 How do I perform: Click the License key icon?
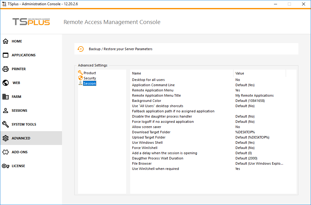pyautogui.click(x=6, y=166)
